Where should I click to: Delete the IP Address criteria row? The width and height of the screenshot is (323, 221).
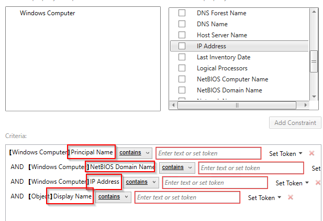[318, 183]
